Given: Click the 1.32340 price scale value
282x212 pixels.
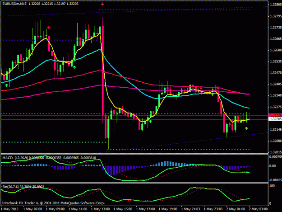Looking at the screenshot, I should pyautogui.click(x=276, y=95).
